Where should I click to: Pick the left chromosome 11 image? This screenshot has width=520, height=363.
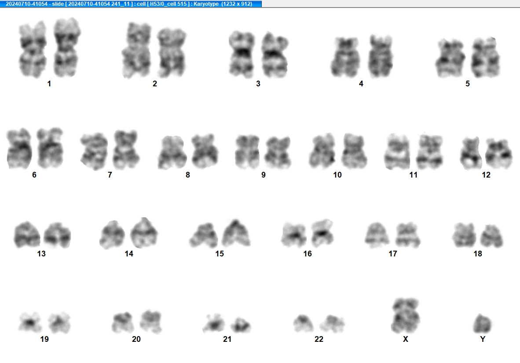click(x=397, y=152)
